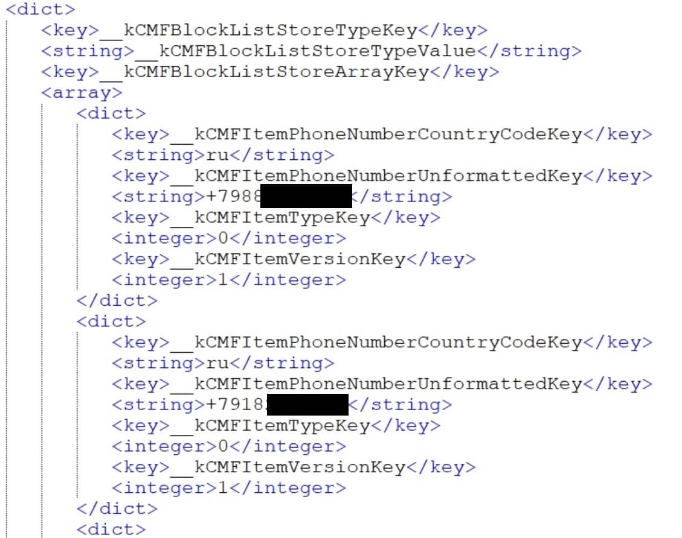Select first kCMFItemPhoneNumberCountryCodeKey line

click(x=382, y=134)
